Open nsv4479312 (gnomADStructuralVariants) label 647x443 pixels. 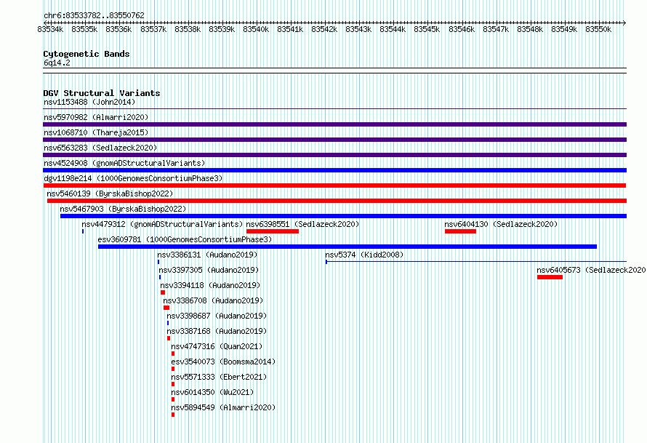pos(162,224)
